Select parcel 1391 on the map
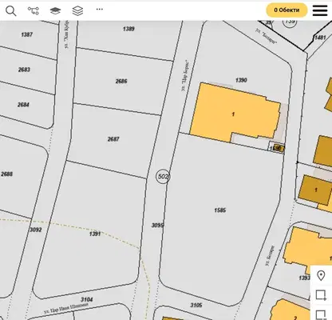The height and width of the screenshot is (320, 332). click(95, 234)
